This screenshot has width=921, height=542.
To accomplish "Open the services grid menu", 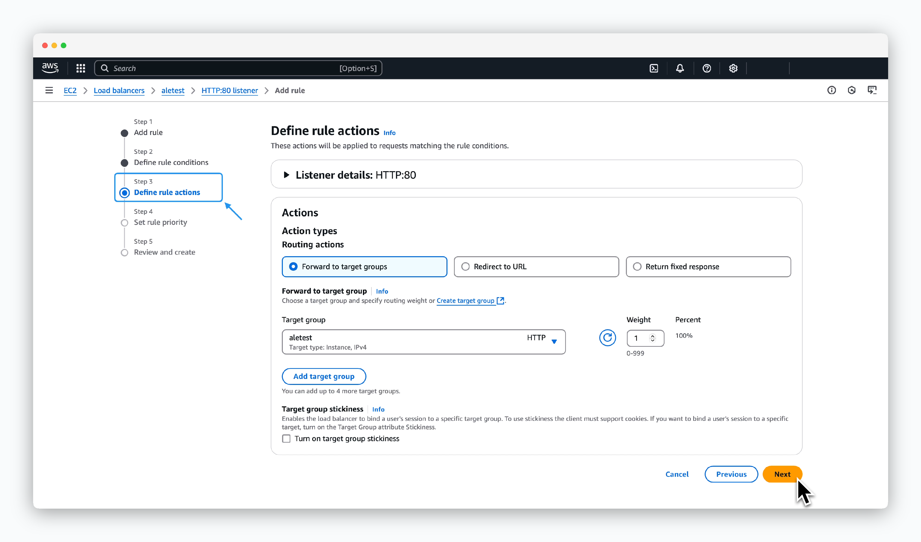I will [81, 68].
